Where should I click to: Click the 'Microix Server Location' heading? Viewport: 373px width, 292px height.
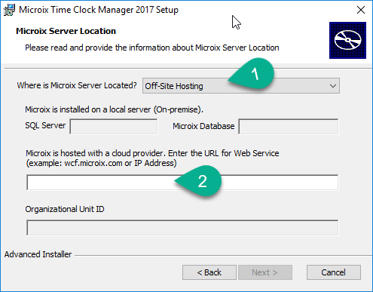pos(66,31)
